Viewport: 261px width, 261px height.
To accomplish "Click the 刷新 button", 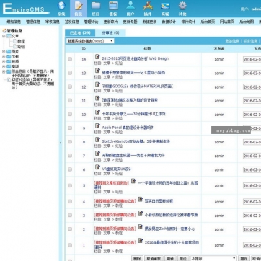I will [170, 258].
